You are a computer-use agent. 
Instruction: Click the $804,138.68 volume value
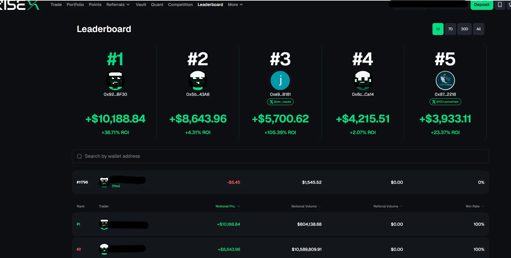[309, 224]
